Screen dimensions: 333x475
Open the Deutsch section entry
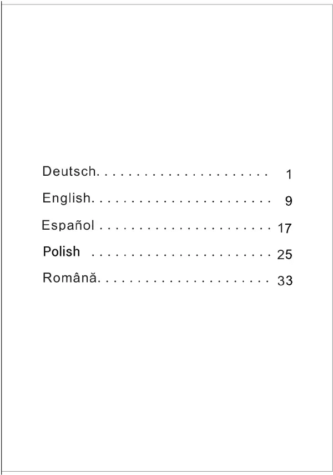pos(69,171)
